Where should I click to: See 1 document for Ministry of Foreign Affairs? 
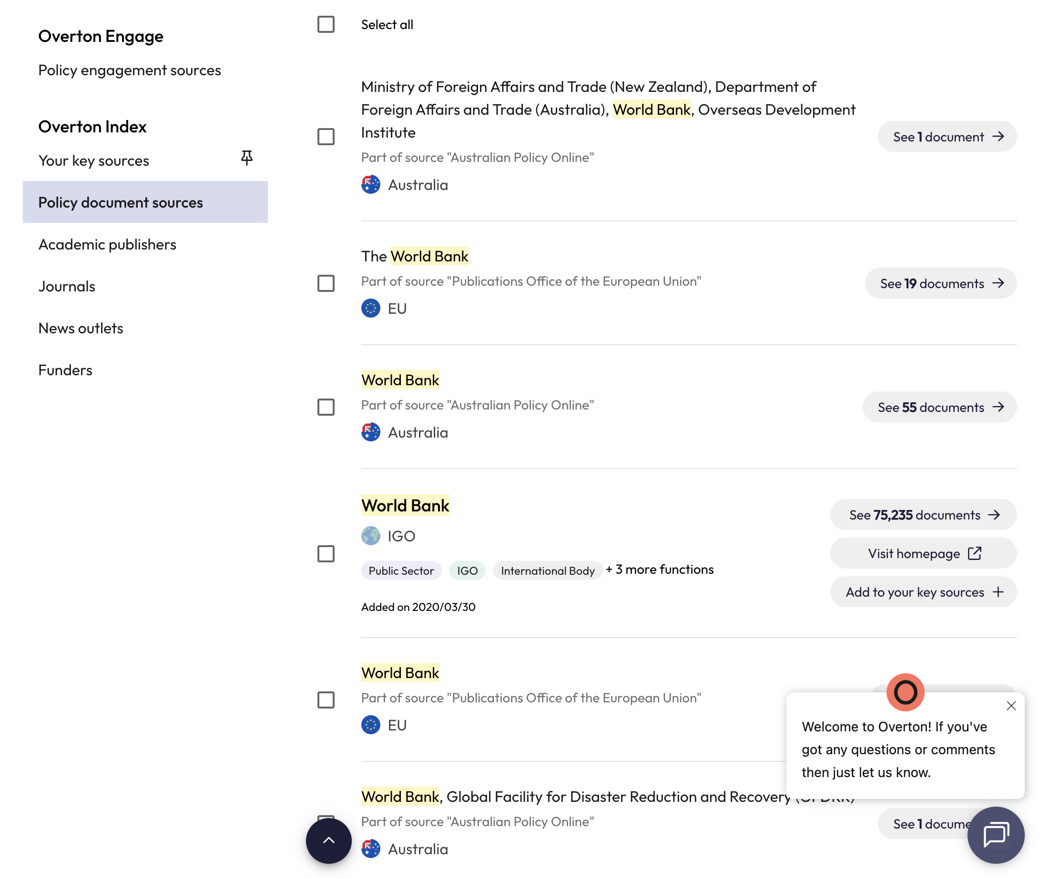pyautogui.click(x=947, y=137)
